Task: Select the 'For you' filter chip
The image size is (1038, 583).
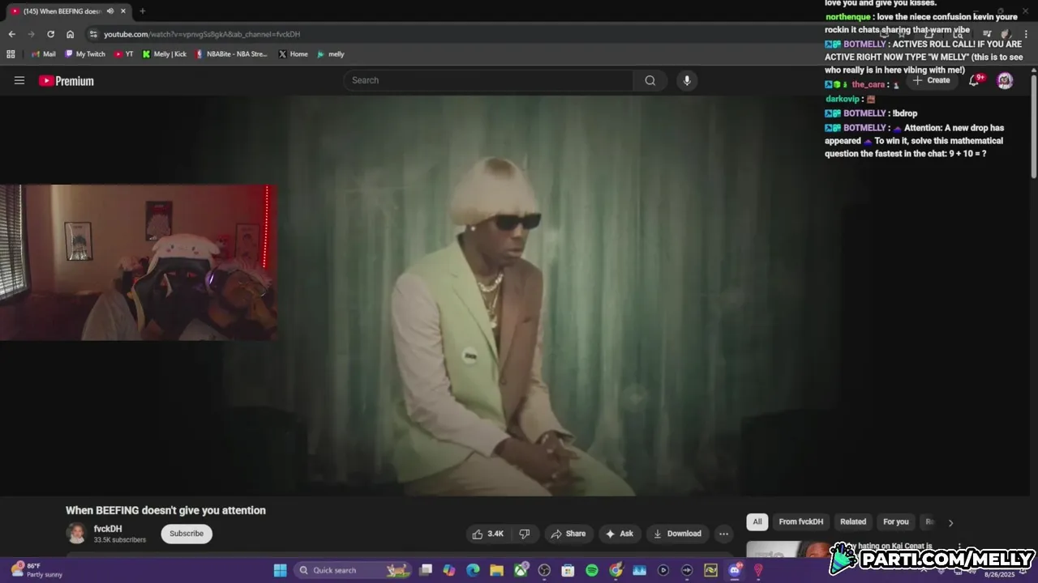Action: [x=896, y=521]
